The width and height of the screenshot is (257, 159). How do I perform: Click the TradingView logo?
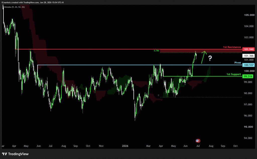[x=15, y=154]
